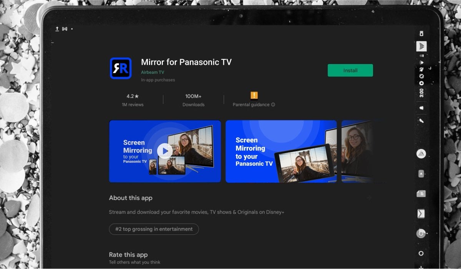Image resolution: width=461 pixels, height=269 pixels.
Task: Tap the Mirror for Panasonic TV app icon
Action: 121,68
